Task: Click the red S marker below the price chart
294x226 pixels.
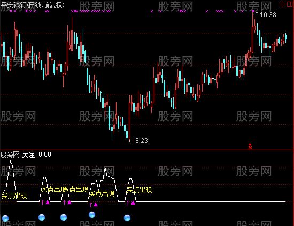Action: [x=250, y=147]
